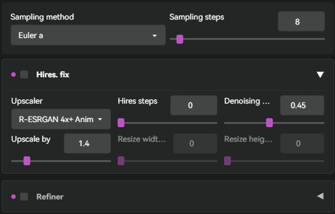Screen dimensions: 335x214
Task: Collapse the Hires. fix section triangle
Action: [x=320, y=75]
